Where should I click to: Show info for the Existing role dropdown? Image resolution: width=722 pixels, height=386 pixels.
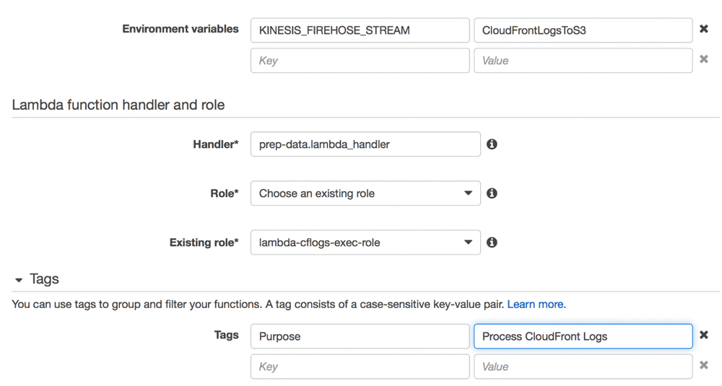click(492, 242)
